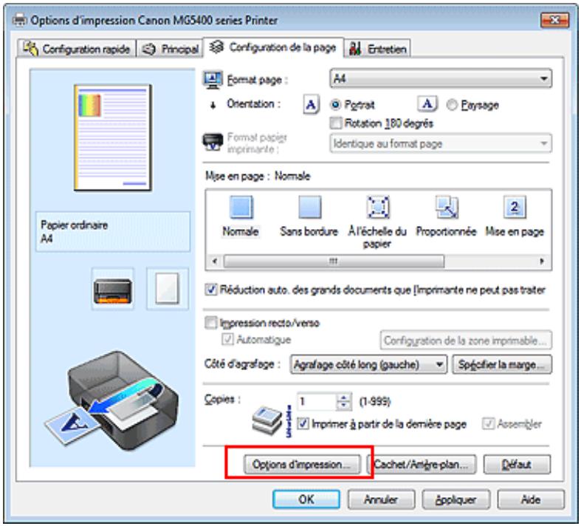The height and width of the screenshot is (526, 581).
Task: Click Configuration de la zone imprimable button
Action: 466,341
